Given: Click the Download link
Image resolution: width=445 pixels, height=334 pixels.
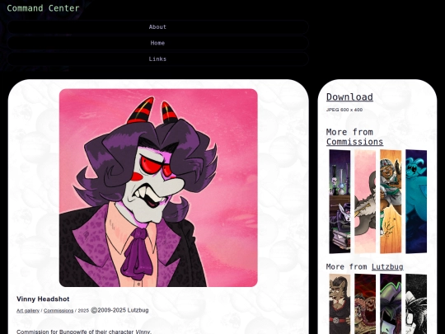Looking at the screenshot, I should [x=349, y=96].
